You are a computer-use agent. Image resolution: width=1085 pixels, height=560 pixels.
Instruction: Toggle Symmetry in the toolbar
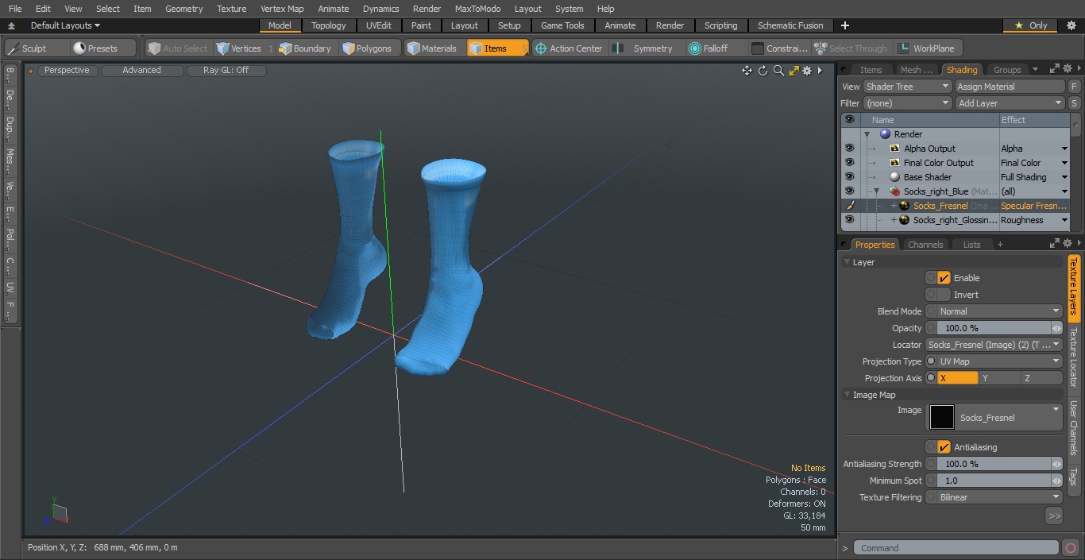click(x=645, y=48)
